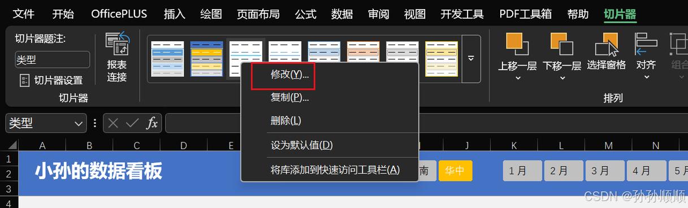
Task: Click 上移一层 bring forward icon
Action: click(517, 44)
